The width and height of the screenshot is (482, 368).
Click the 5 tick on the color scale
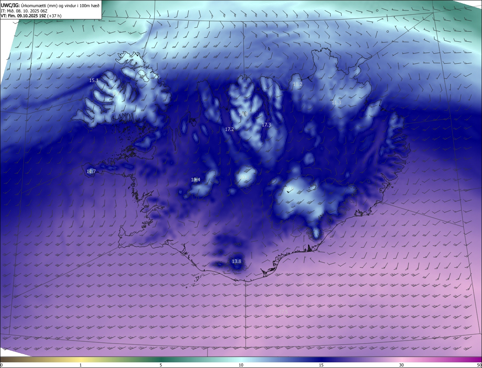pos(161,365)
